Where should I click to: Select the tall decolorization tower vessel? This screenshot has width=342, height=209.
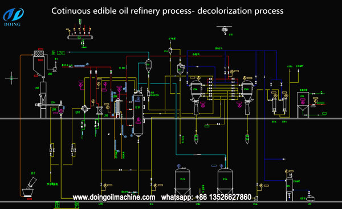[x=139, y=114]
